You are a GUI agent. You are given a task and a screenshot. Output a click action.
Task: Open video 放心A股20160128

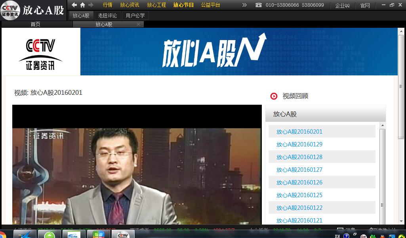point(299,157)
